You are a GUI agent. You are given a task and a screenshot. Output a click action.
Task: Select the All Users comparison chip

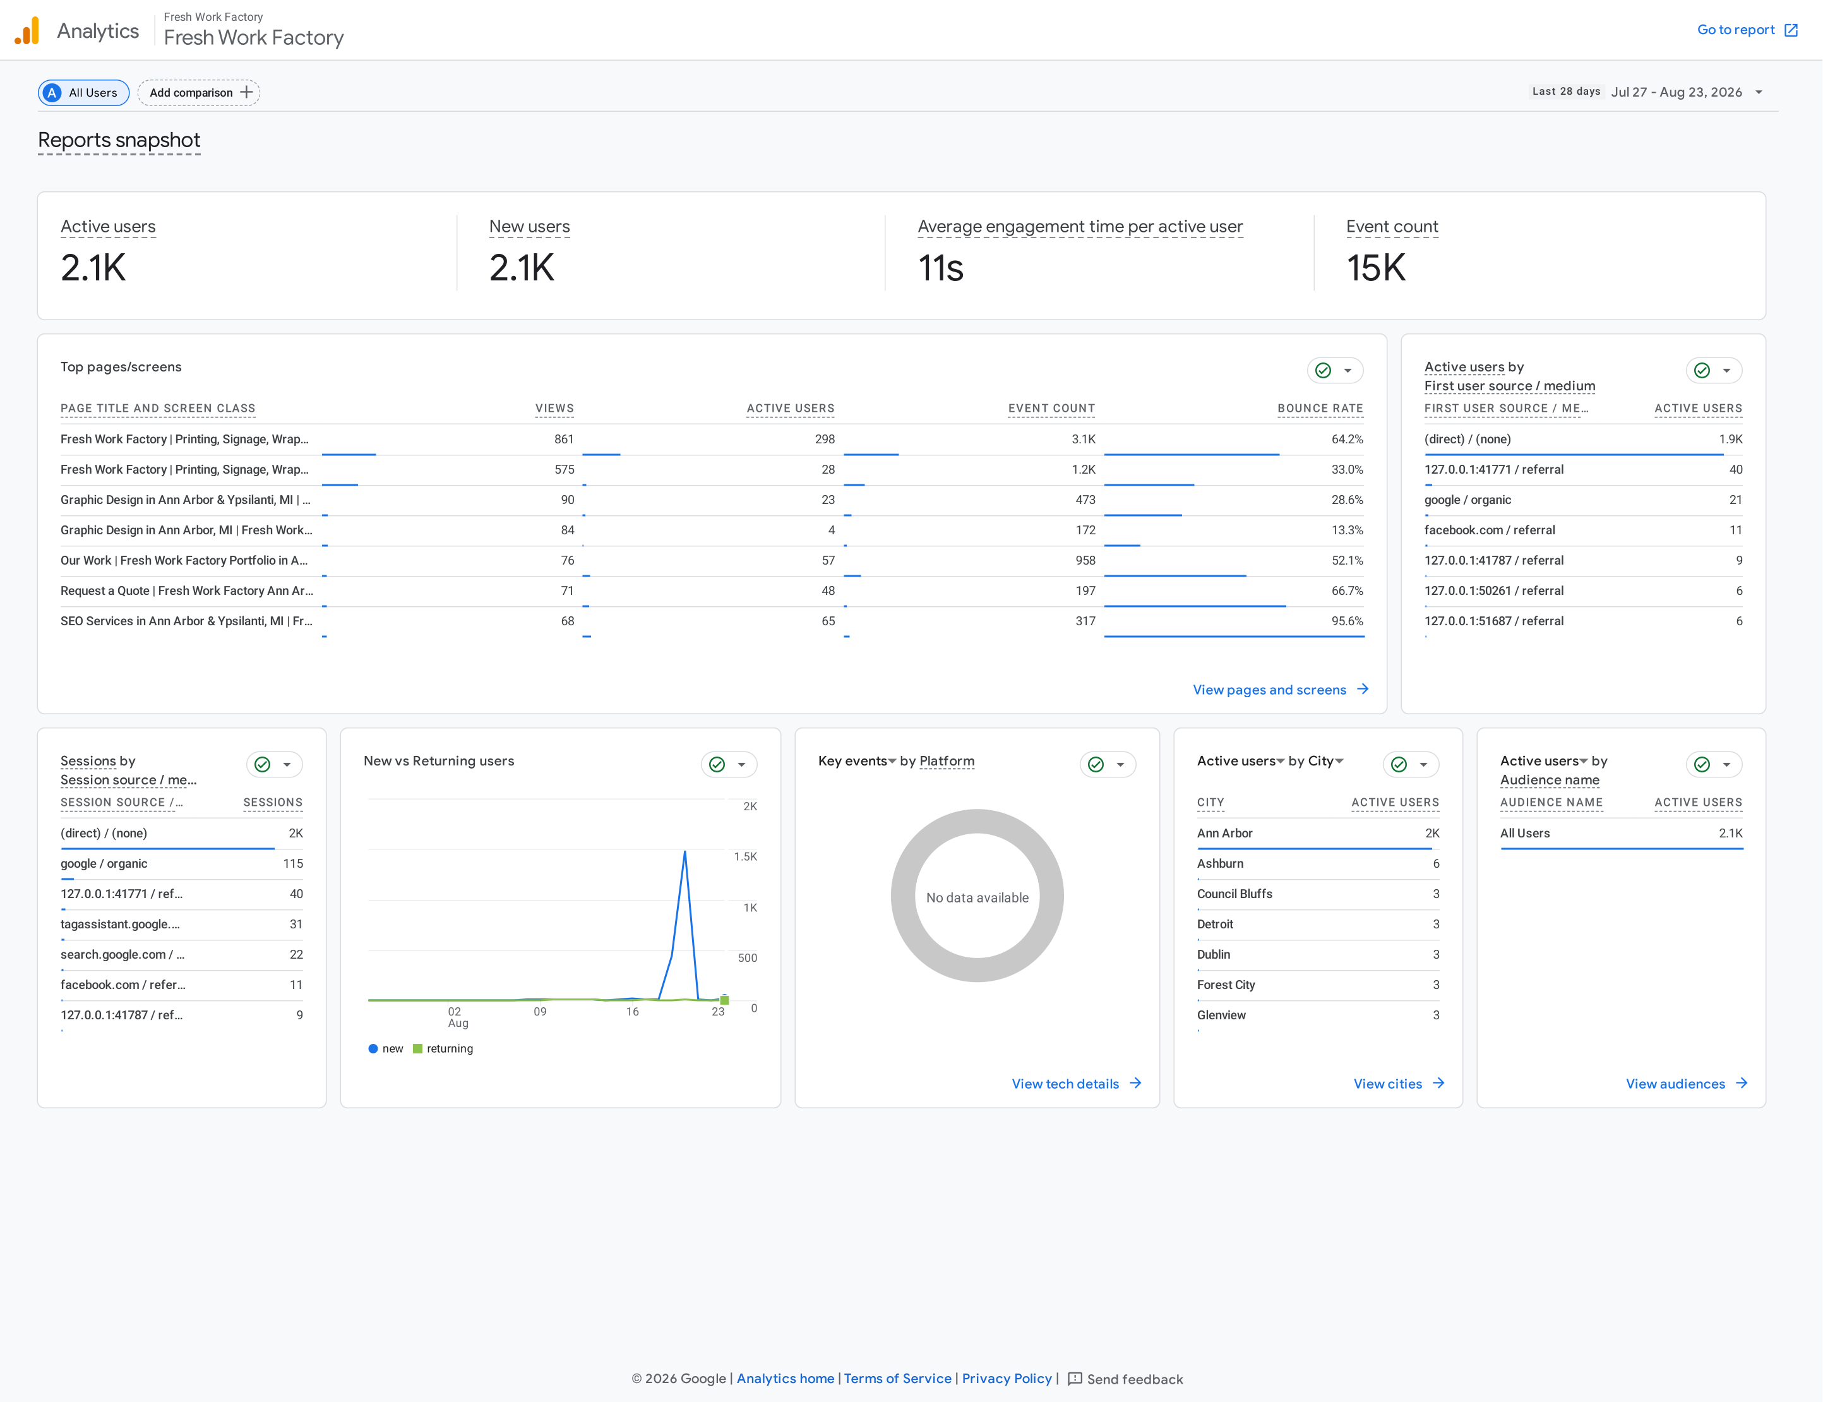click(83, 93)
